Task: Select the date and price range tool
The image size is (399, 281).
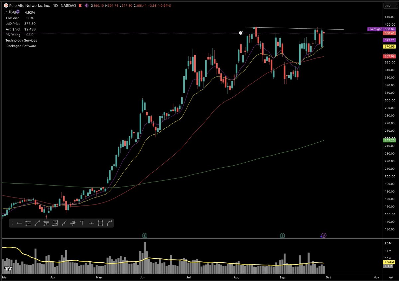Action: pos(55,223)
